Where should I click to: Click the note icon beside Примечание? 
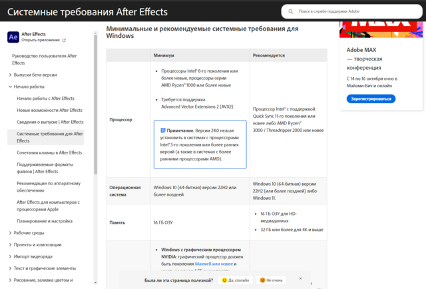click(x=163, y=131)
